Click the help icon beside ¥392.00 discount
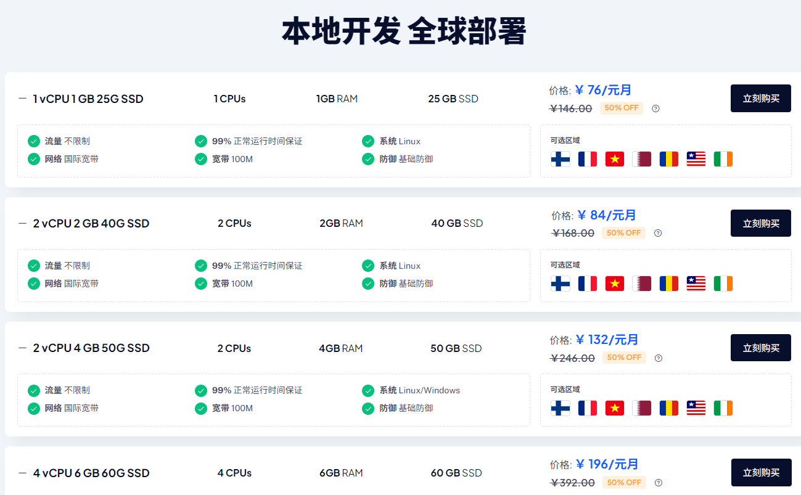This screenshot has height=495, width=801. pos(659,483)
